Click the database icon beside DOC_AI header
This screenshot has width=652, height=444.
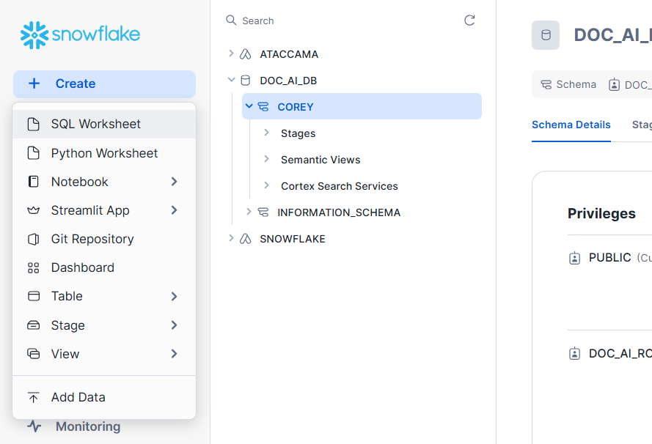tap(545, 34)
